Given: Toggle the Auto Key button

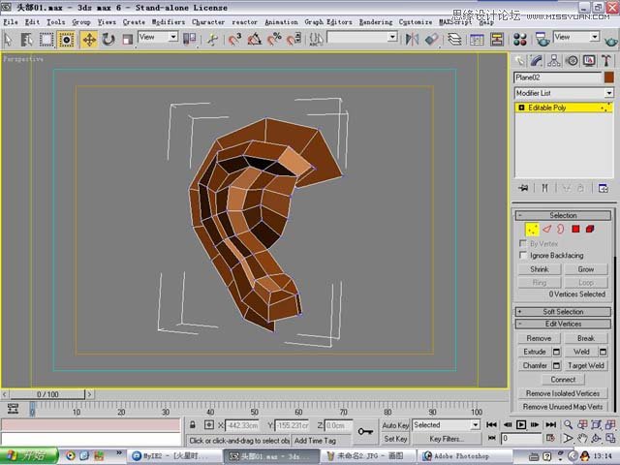Looking at the screenshot, I should coord(395,425).
